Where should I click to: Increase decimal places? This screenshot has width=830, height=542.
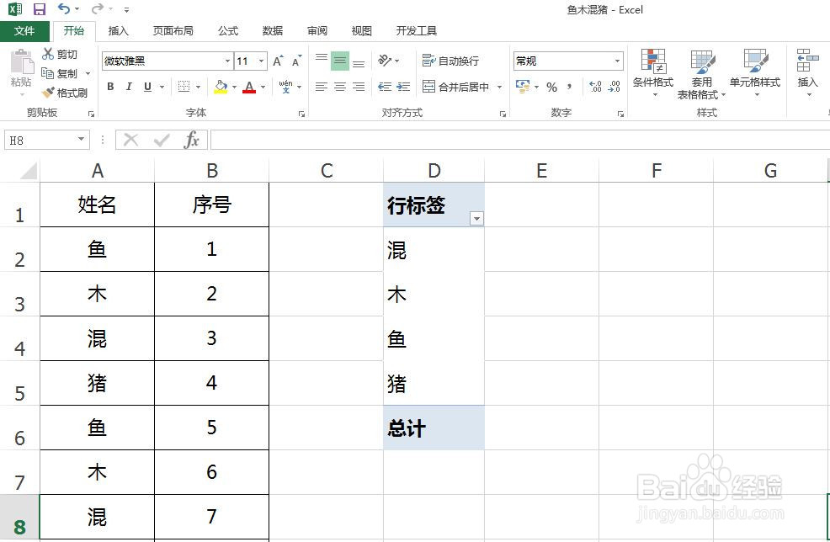click(595, 87)
